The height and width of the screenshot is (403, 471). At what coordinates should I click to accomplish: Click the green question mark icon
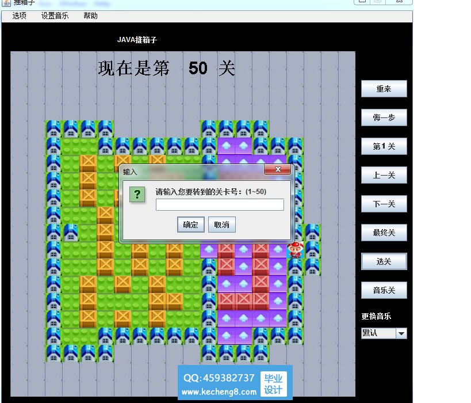tap(137, 194)
